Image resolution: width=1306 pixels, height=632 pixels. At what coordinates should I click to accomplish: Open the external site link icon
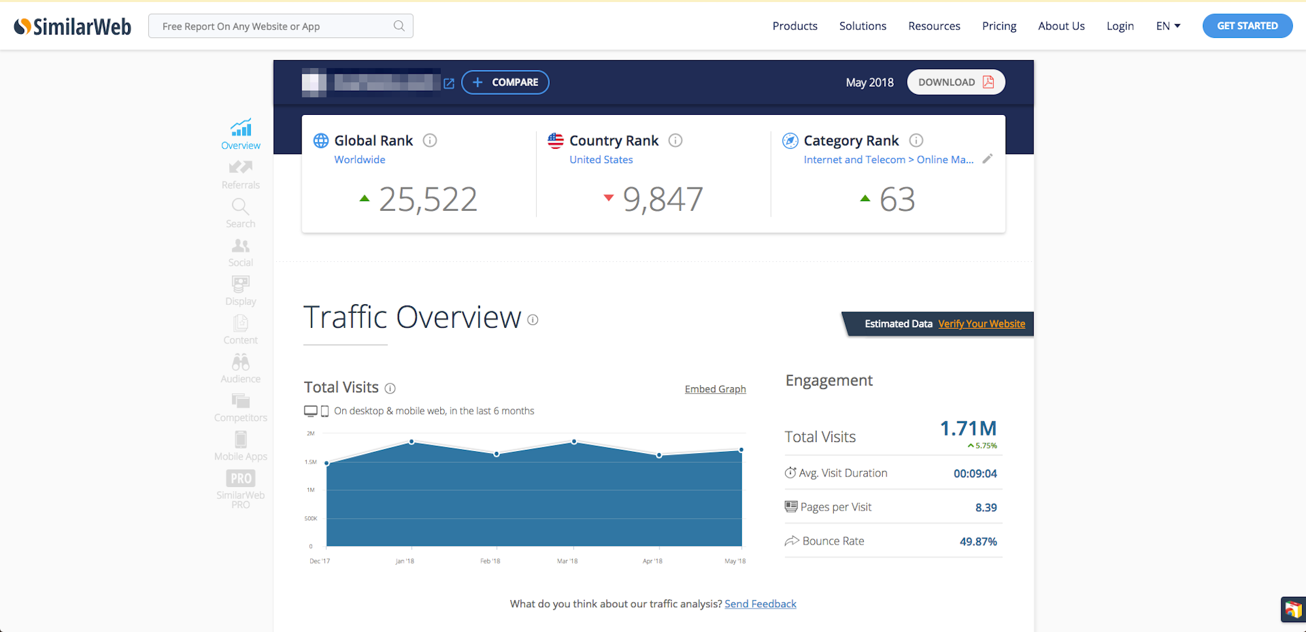449,83
